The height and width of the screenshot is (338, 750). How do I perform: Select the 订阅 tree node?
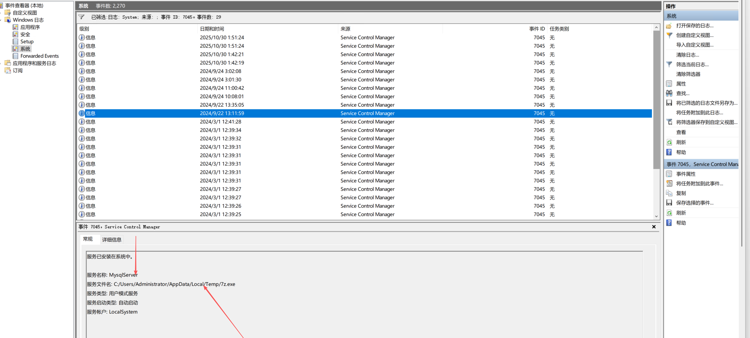18,71
